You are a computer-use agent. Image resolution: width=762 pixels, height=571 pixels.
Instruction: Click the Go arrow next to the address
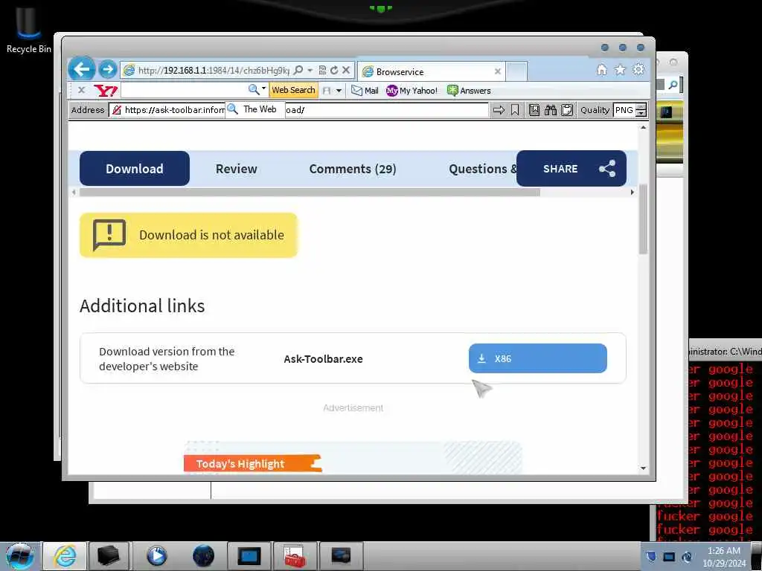pos(499,110)
